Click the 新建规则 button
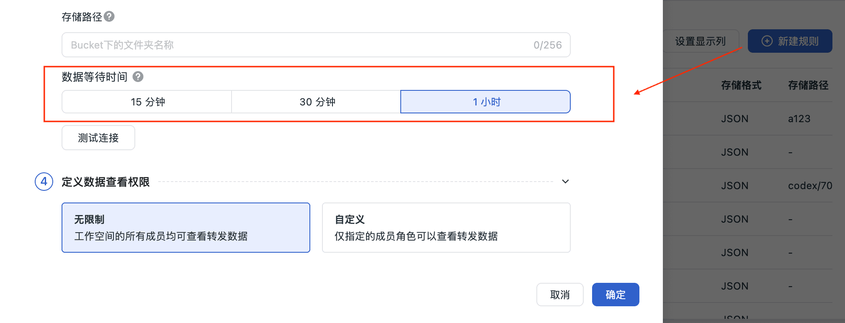This screenshot has width=845, height=323. click(790, 41)
